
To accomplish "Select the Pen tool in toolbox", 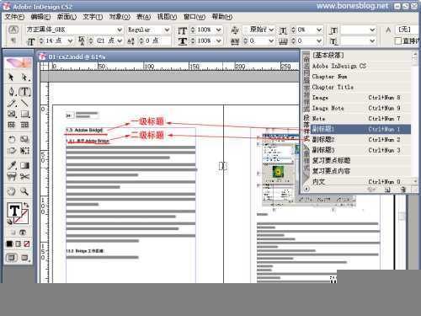I will tap(12, 92).
